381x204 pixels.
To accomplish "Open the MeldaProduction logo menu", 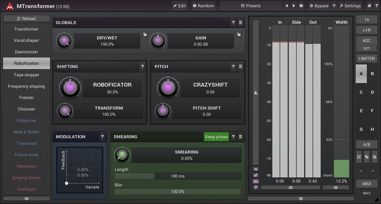I will pos(10,6).
